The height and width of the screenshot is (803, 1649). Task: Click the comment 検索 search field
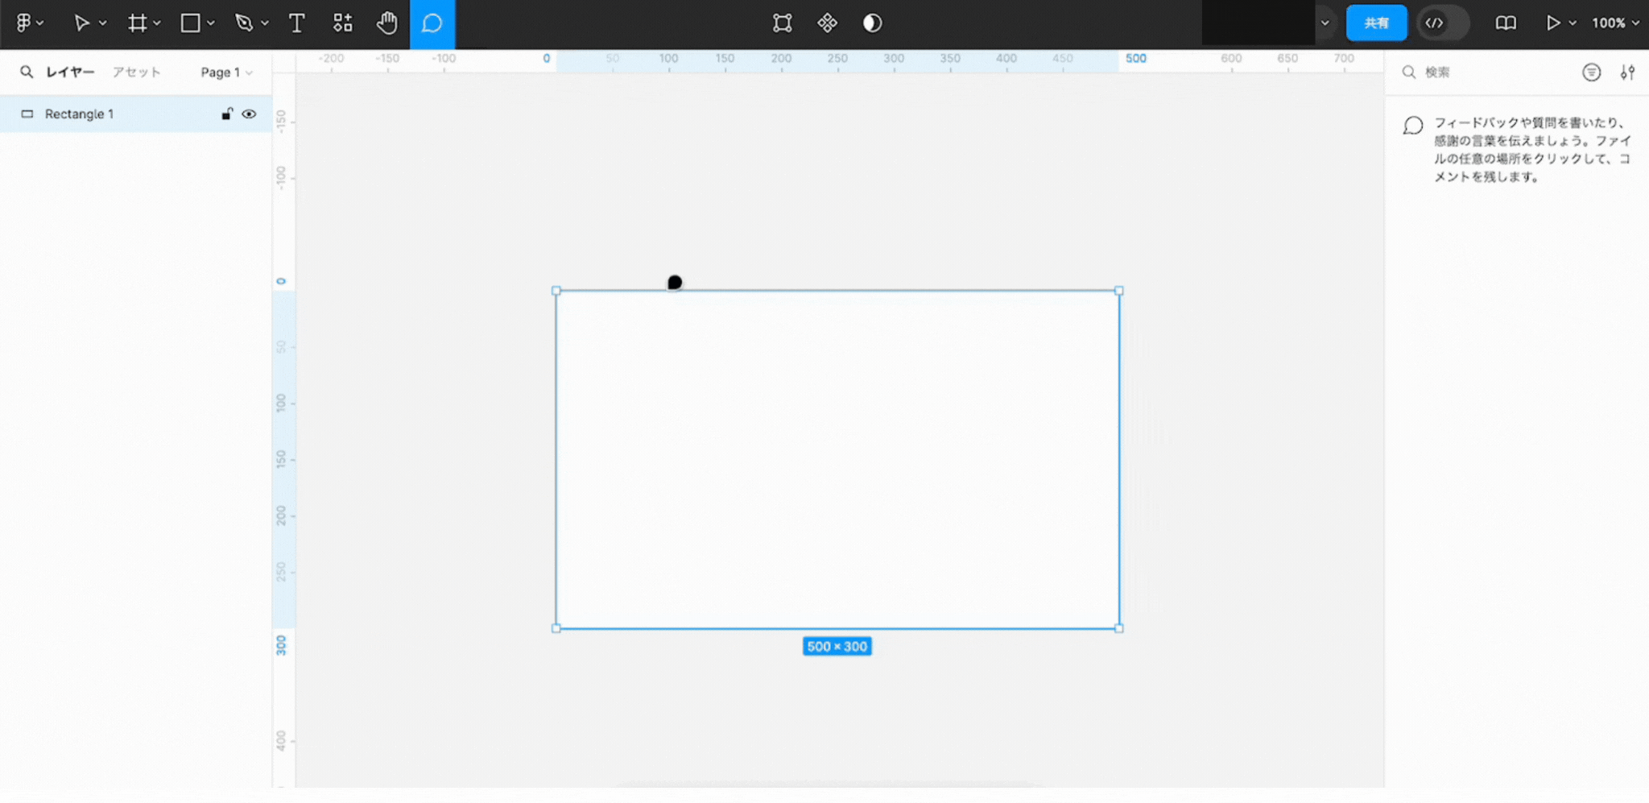click(1490, 72)
